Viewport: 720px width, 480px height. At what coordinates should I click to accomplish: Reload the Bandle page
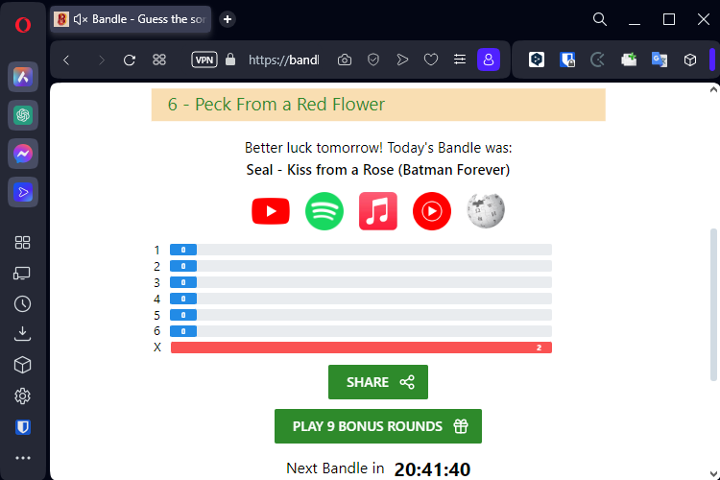130,60
